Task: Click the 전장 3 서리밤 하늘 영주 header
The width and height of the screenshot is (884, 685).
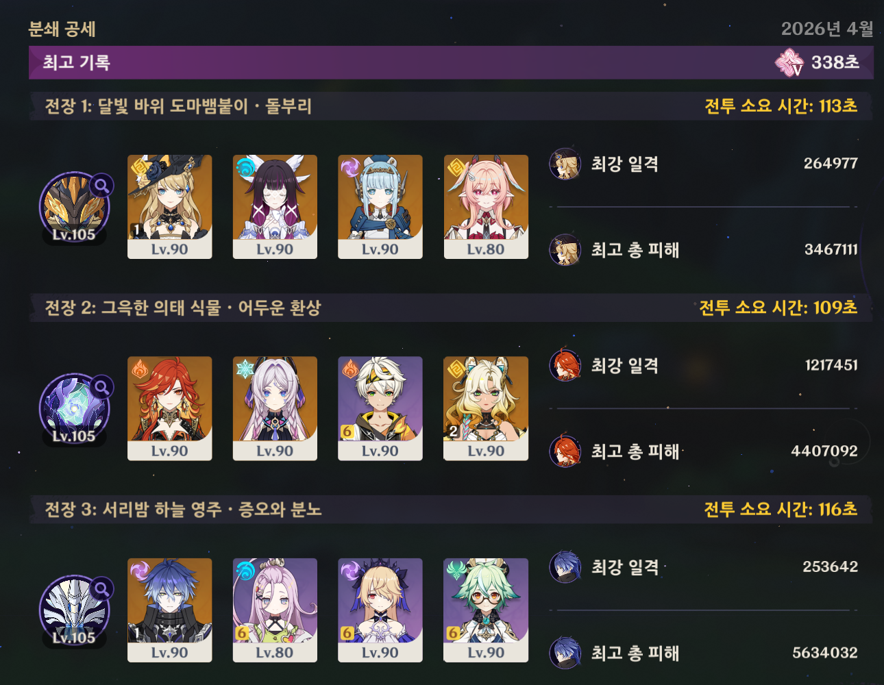Action: (x=183, y=510)
